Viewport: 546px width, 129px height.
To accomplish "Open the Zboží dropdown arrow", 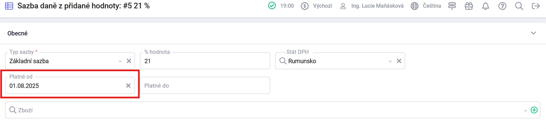I will coord(525,111).
